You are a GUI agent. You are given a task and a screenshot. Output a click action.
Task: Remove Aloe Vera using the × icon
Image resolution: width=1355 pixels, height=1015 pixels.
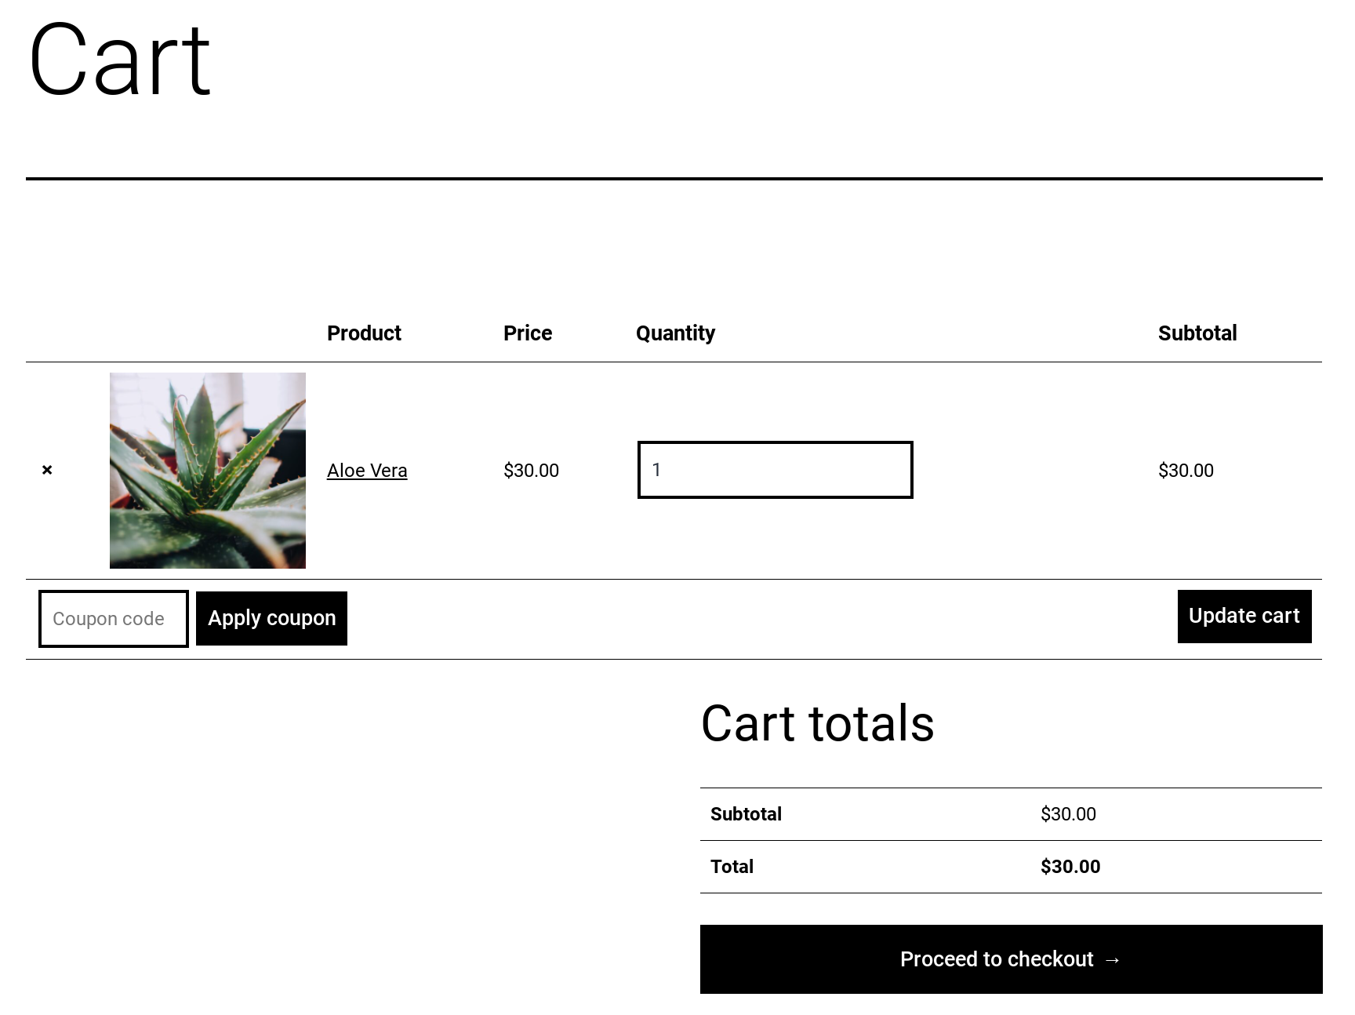coord(47,470)
